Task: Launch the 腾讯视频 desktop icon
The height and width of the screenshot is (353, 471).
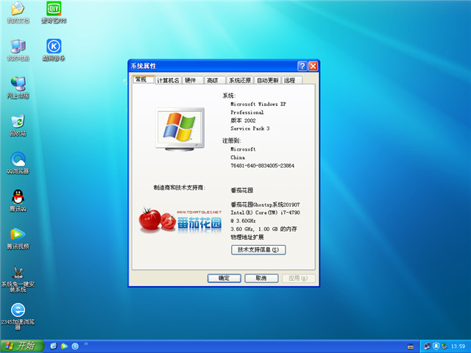Action: click(18, 238)
